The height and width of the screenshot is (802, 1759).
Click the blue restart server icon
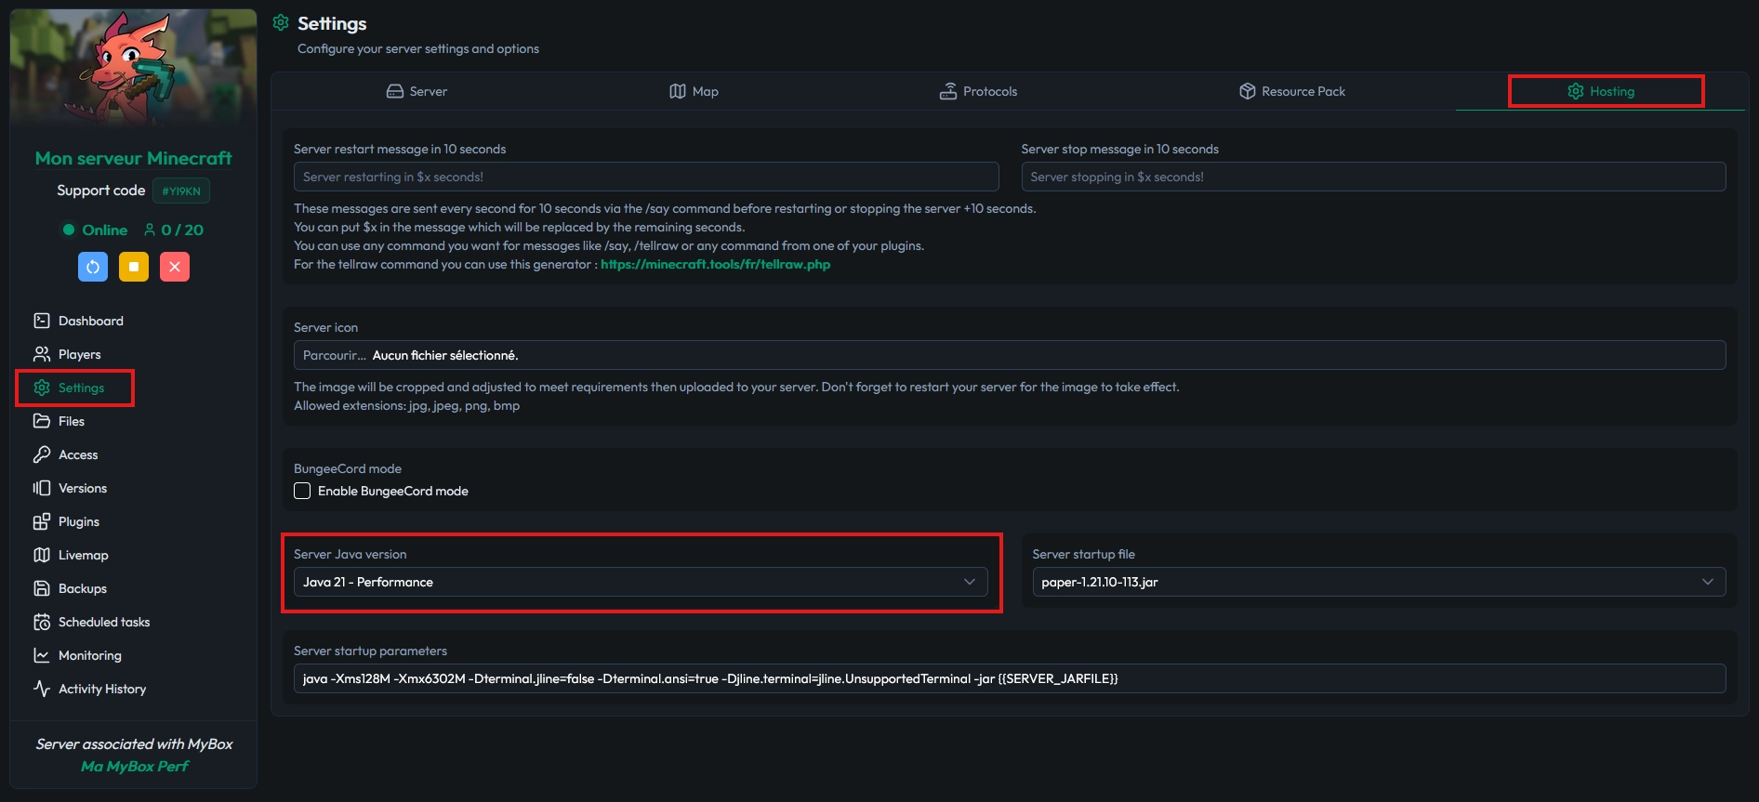click(93, 267)
